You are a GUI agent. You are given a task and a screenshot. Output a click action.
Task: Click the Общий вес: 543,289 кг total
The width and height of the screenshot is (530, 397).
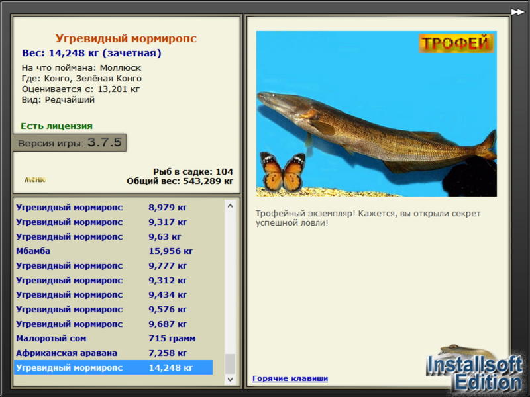tap(180, 181)
